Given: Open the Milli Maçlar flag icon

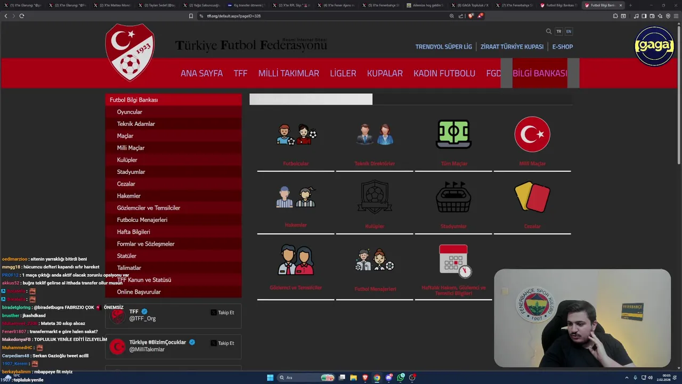Looking at the screenshot, I should tap(532, 134).
